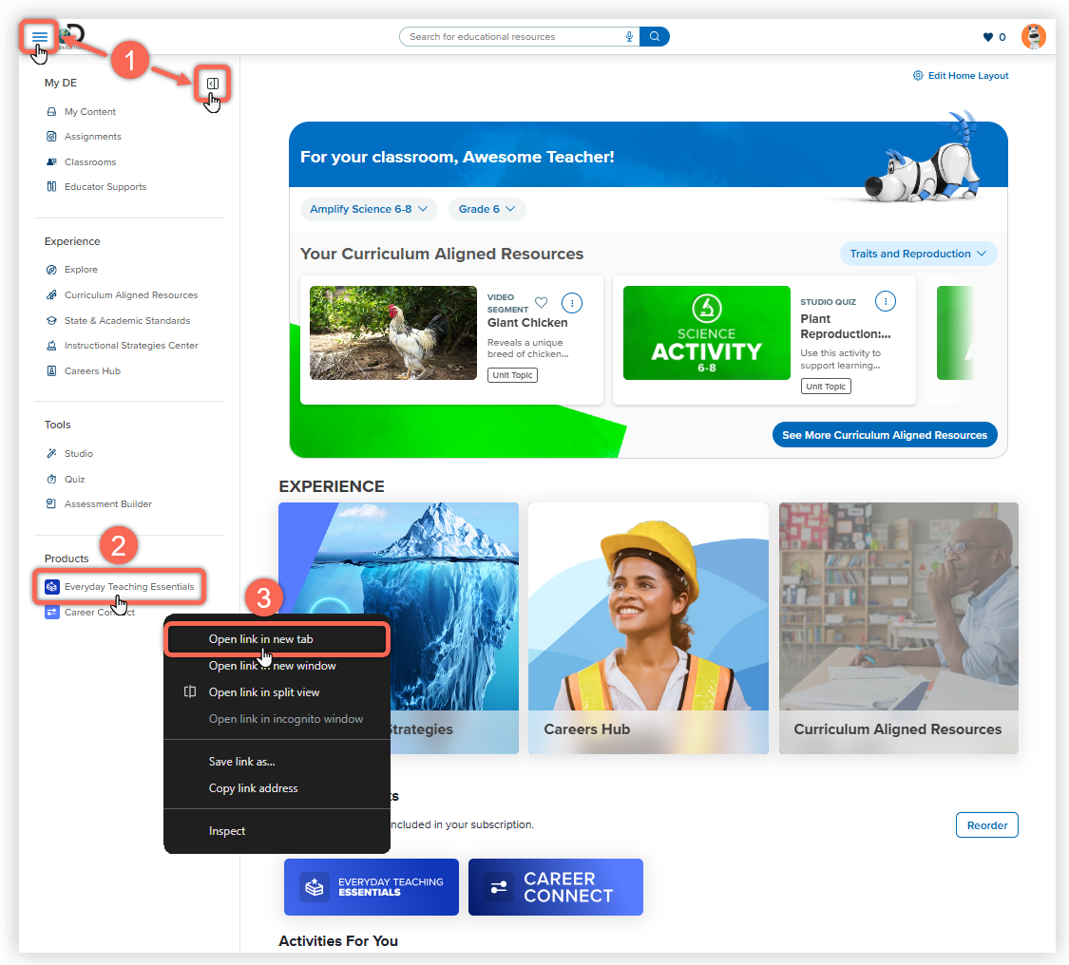Open Everyday Teaching Essentials product banner
This screenshot has height=965, width=1069.
371,887
